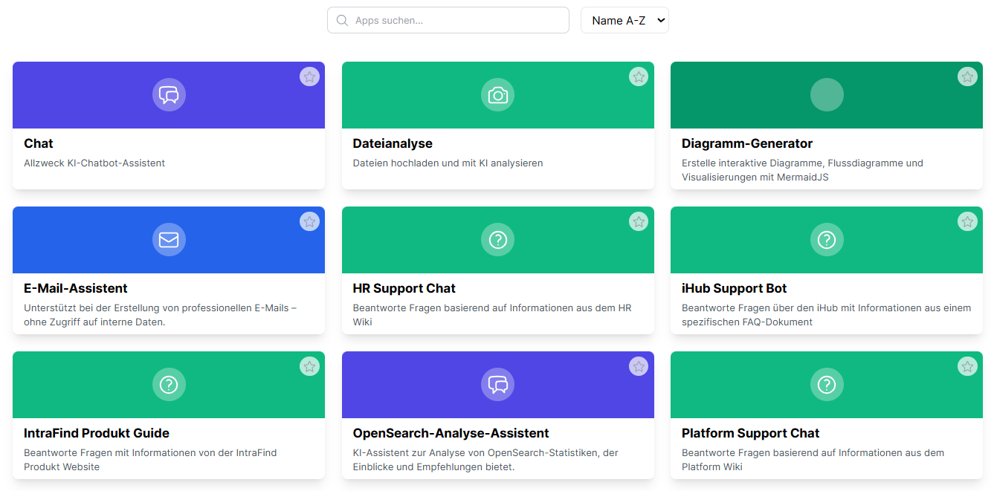This screenshot has width=994, height=491.
Task: Click the envelope icon on the E-Mail-Assistent card
Action: tap(169, 239)
